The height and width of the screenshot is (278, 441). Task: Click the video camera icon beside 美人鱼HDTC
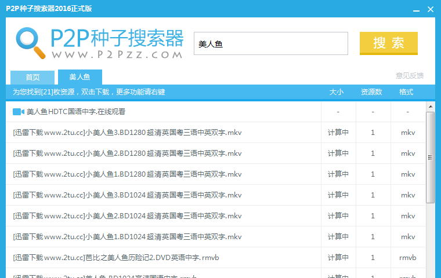(x=19, y=112)
